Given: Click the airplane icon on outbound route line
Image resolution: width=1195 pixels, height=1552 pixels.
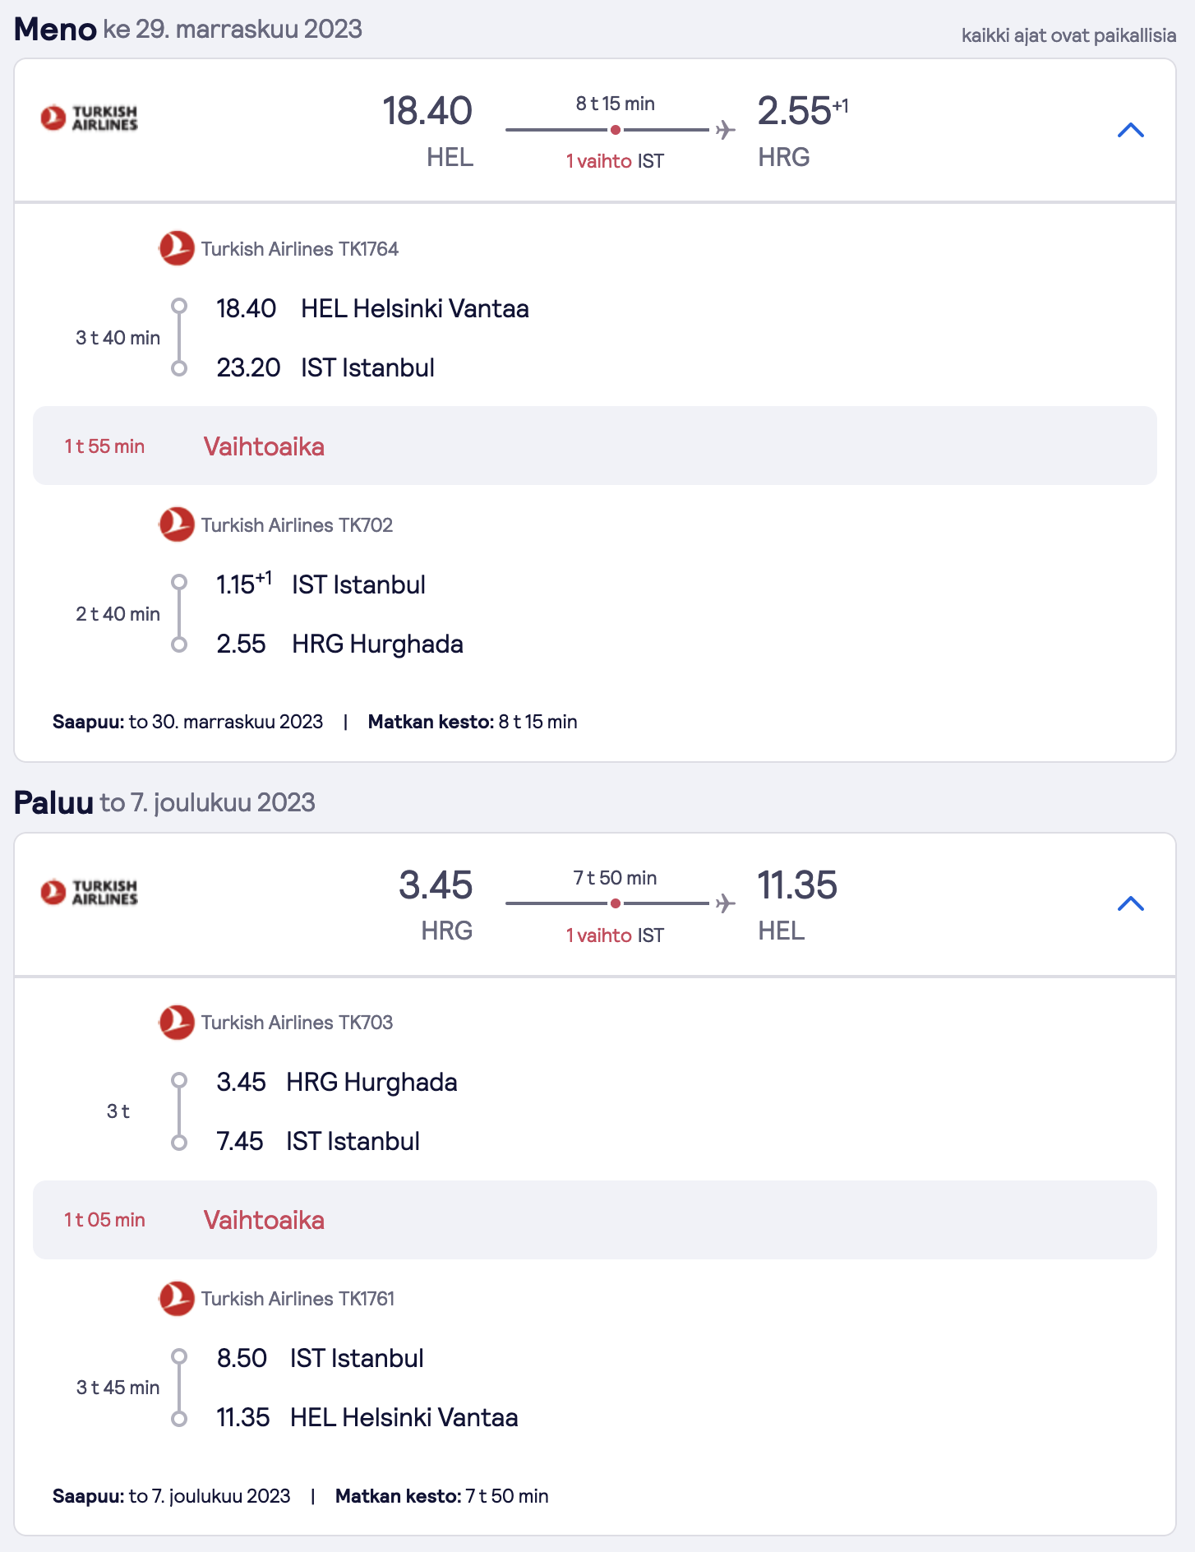Looking at the screenshot, I should coord(725,130).
